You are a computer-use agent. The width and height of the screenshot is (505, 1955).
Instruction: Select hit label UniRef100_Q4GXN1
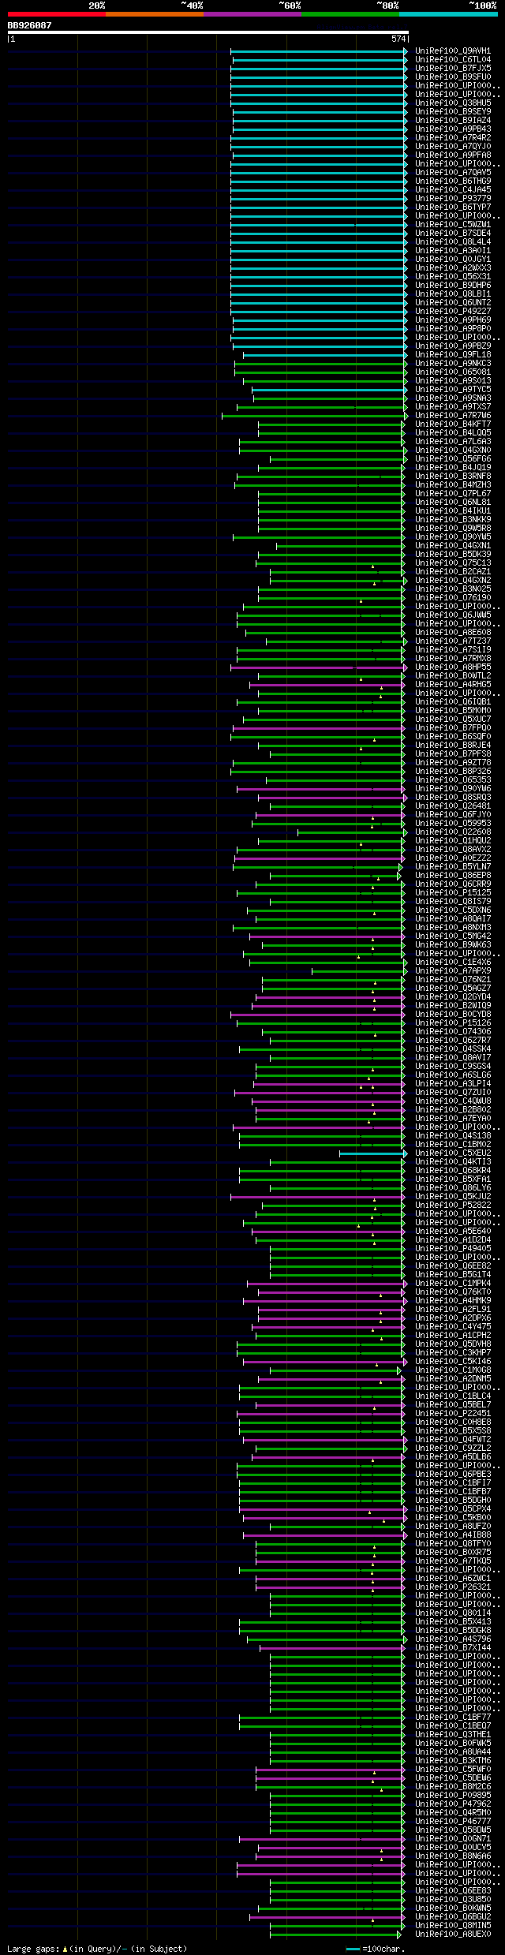click(453, 545)
